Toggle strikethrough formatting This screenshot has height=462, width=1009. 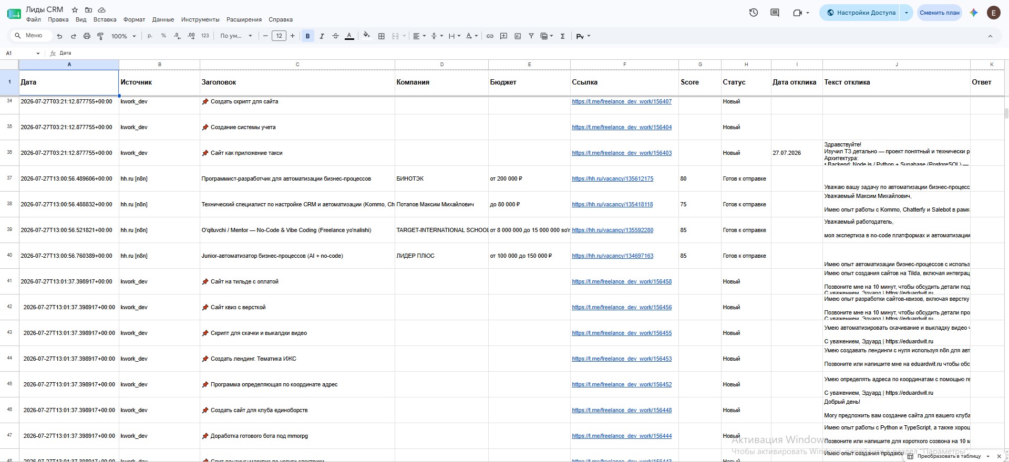coord(335,36)
